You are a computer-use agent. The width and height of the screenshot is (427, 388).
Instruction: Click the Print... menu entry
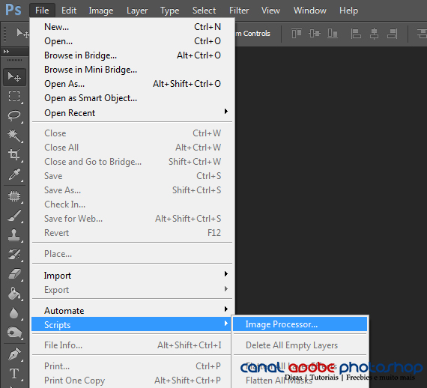(132, 366)
